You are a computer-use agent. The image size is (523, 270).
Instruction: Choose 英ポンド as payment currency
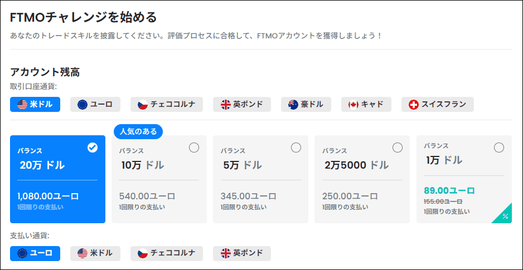click(242, 253)
